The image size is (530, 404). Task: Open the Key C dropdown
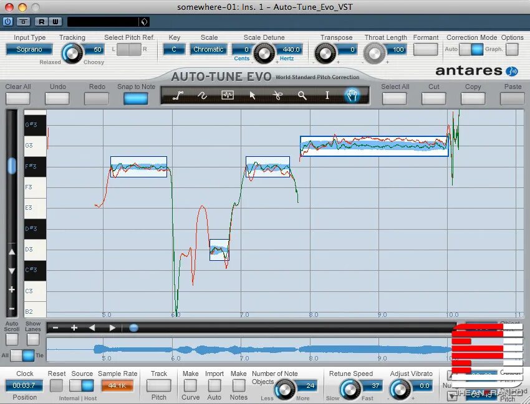coord(174,49)
